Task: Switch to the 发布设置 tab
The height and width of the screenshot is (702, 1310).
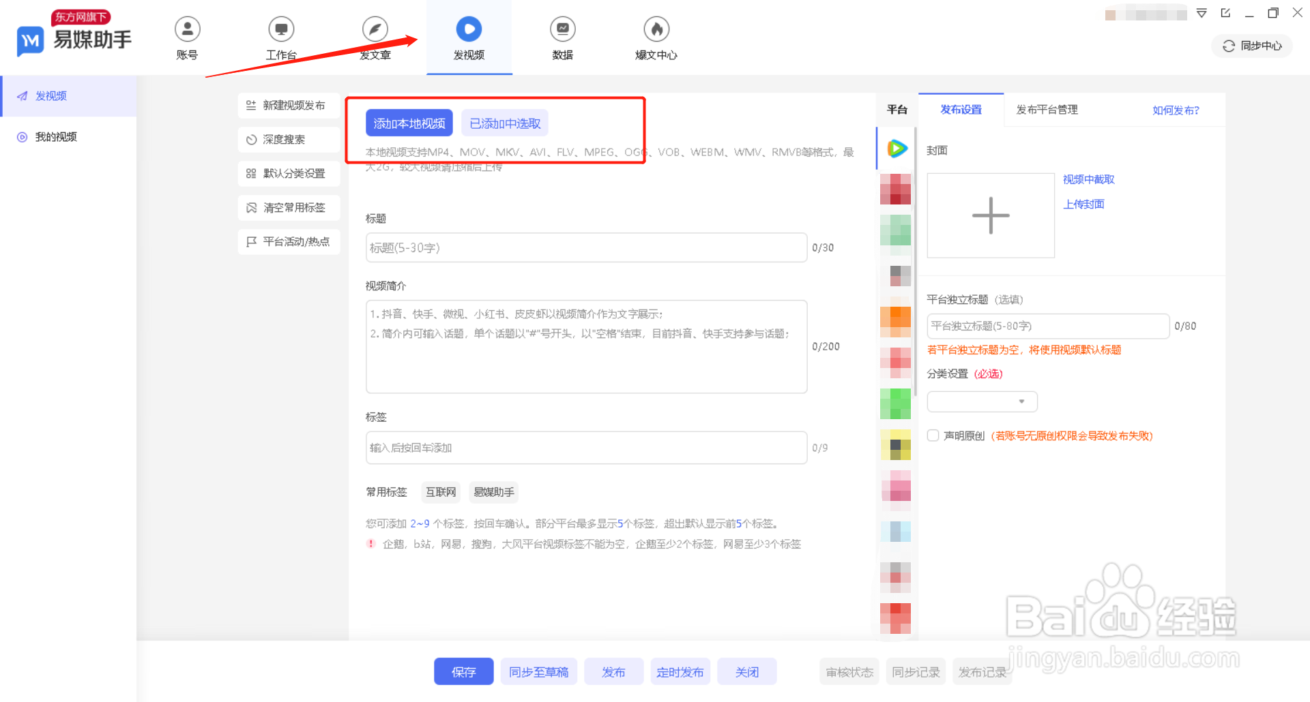Action: pos(961,109)
